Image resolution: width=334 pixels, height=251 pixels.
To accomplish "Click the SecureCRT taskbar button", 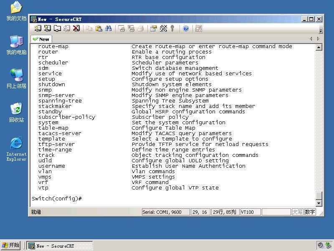I will pyautogui.click(x=60, y=246).
